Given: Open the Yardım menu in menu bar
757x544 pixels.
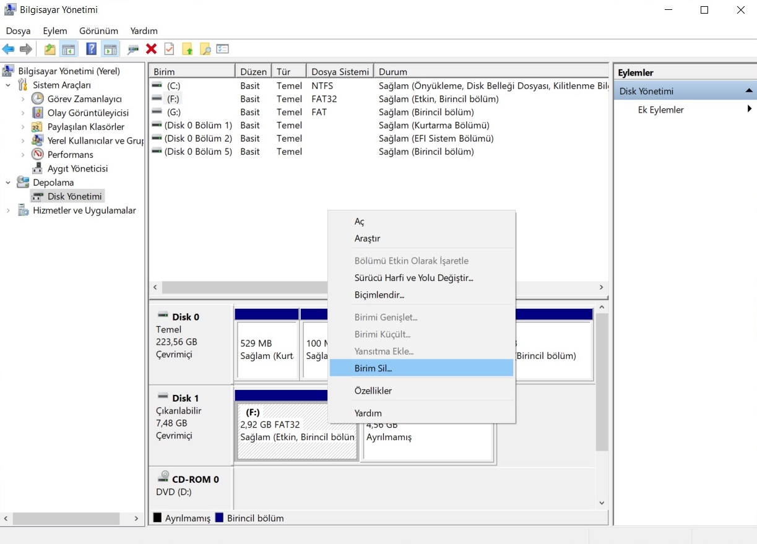Looking at the screenshot, I should pos(144,30).
